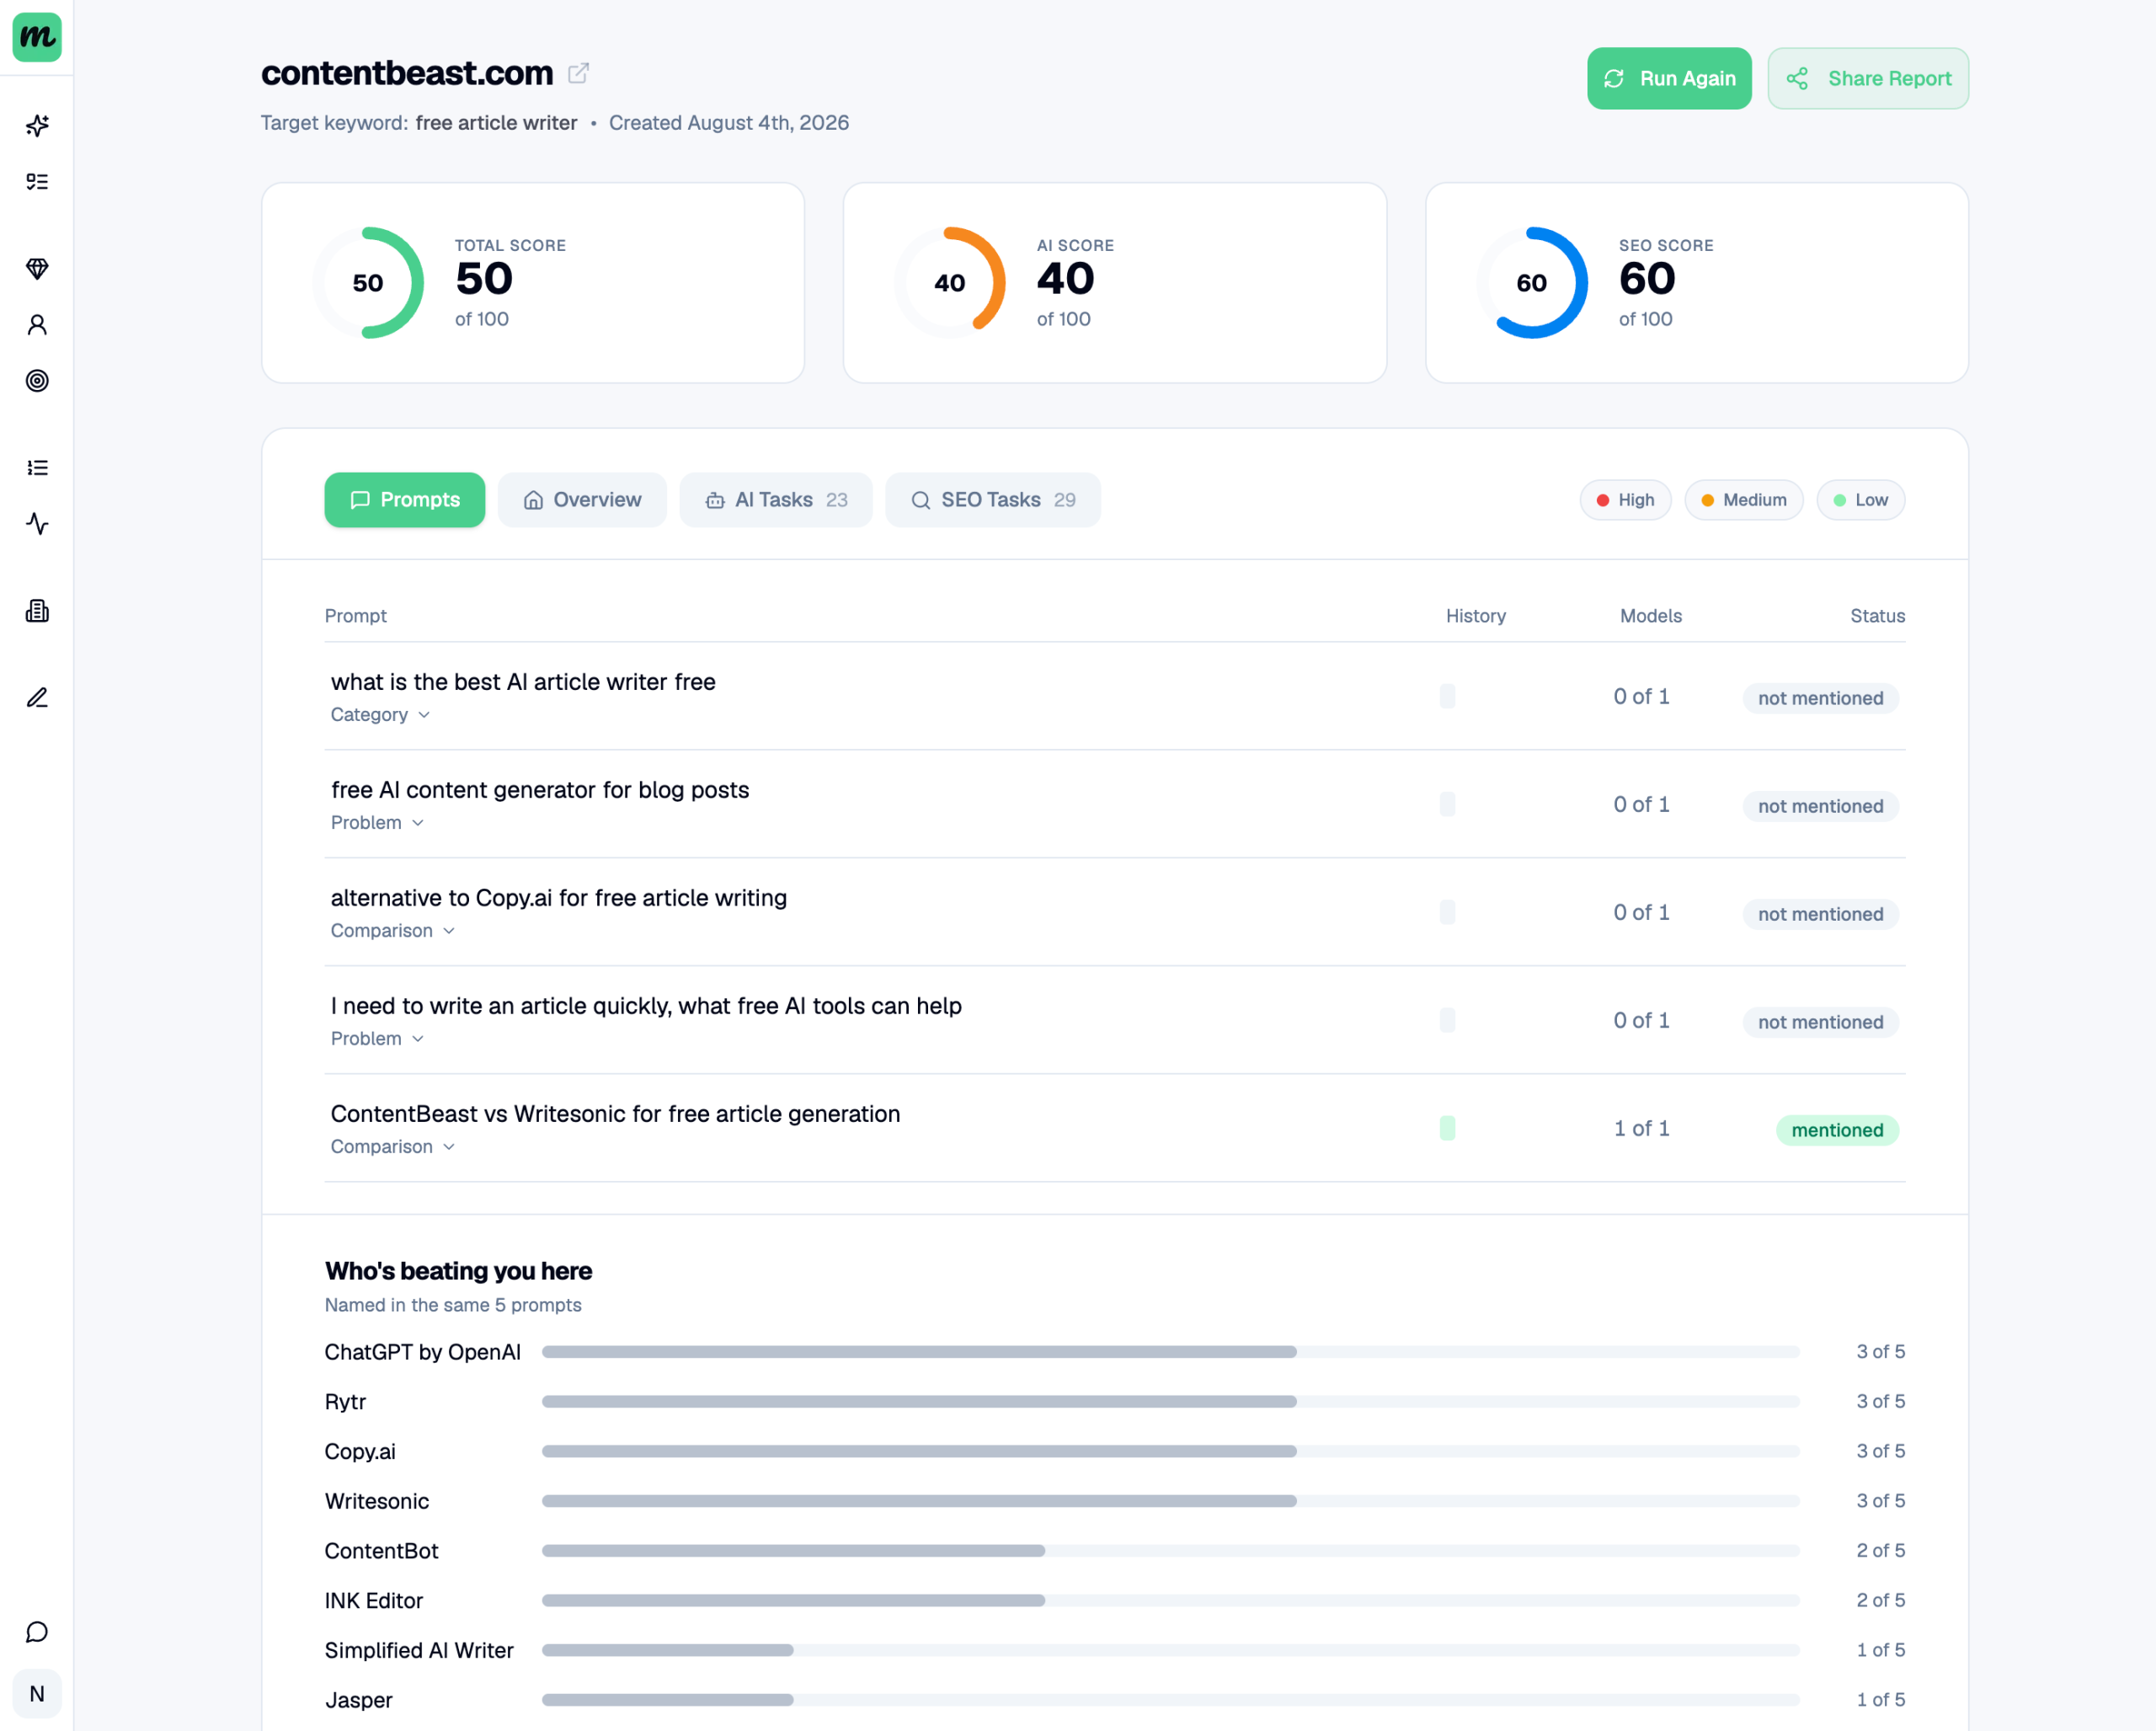Click 'not mentioned' badge on blog posts row
Viewport: 2156px width, 1731px height.
tap(1820, 806)
